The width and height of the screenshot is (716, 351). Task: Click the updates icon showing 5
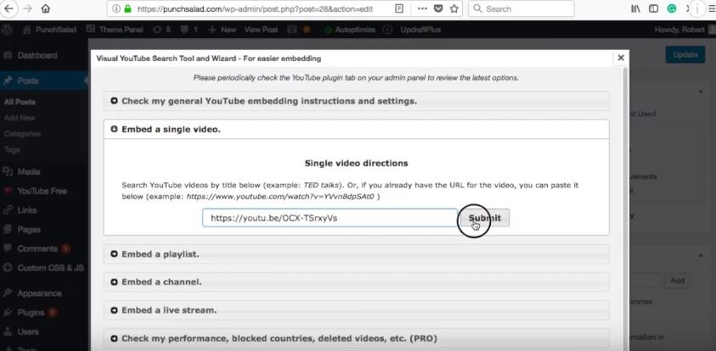tap(161, 30)
